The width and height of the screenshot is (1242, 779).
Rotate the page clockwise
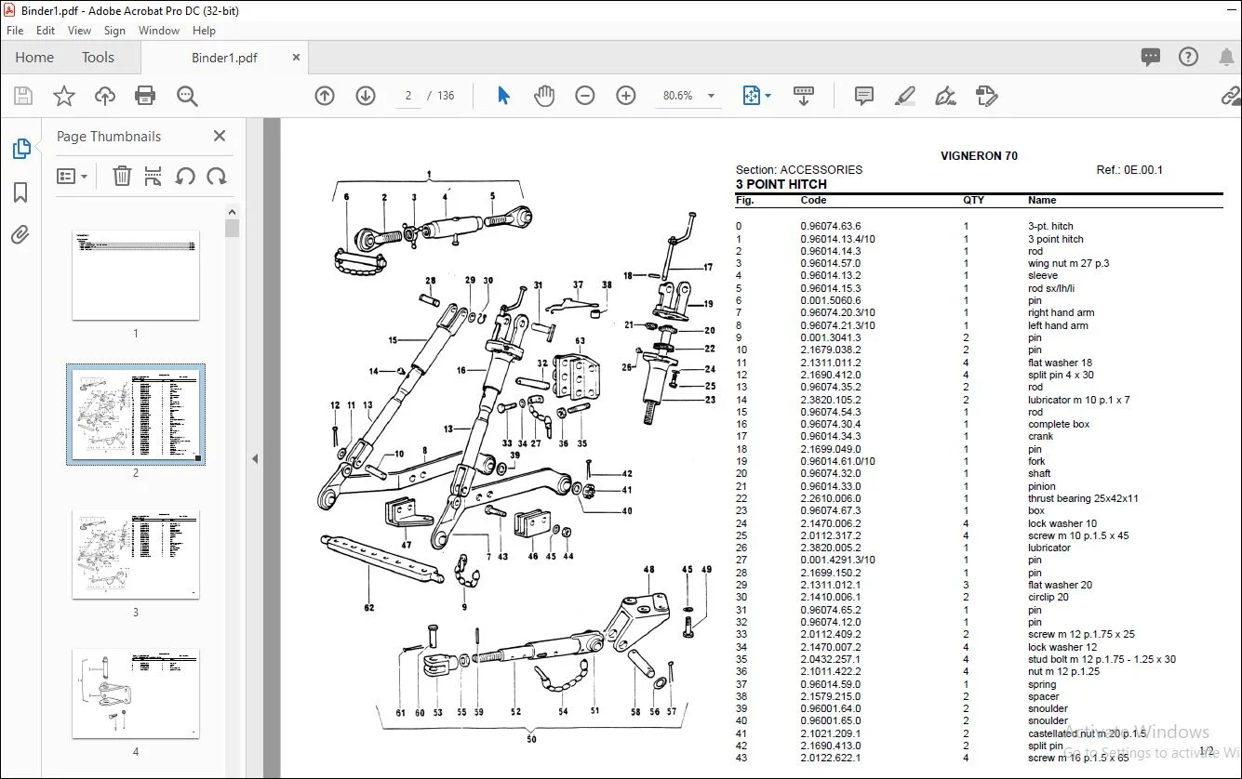pyautogui.click(x=217, y=176)
